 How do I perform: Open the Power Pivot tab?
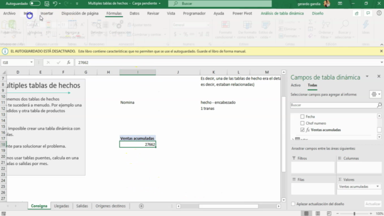coord(242,13)
